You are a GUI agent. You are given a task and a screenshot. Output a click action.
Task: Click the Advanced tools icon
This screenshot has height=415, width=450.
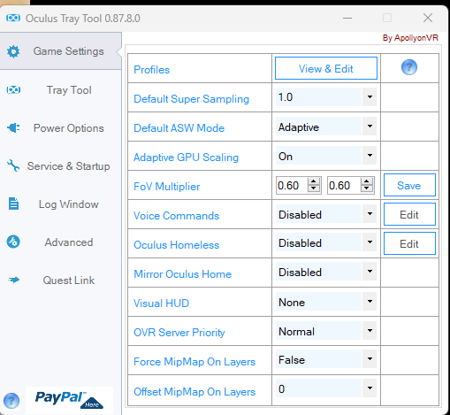click(x=13, y=242)
